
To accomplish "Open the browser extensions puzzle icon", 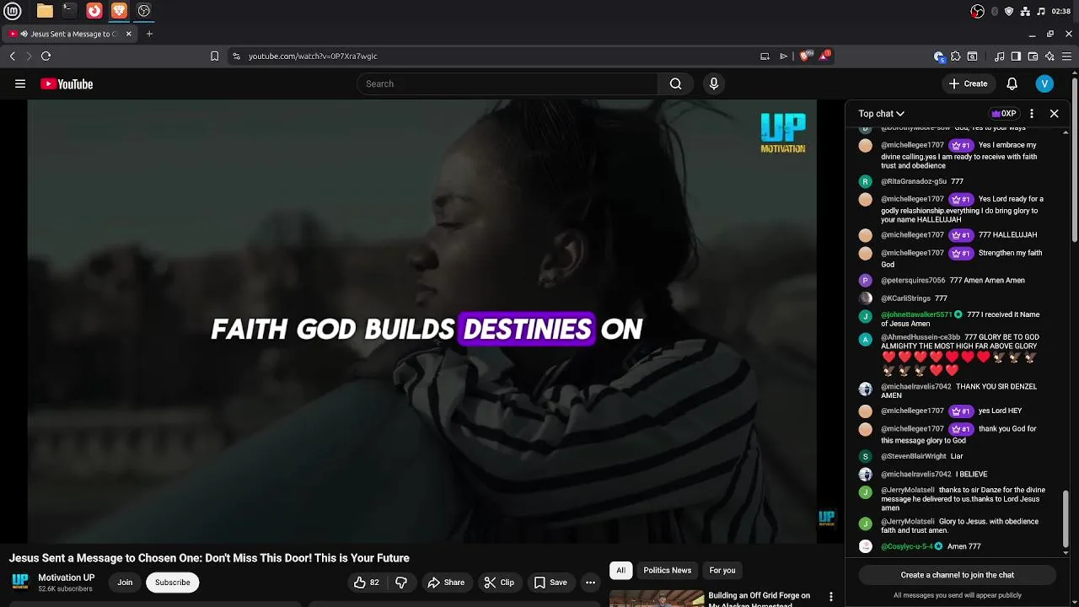I will point(955,56).
